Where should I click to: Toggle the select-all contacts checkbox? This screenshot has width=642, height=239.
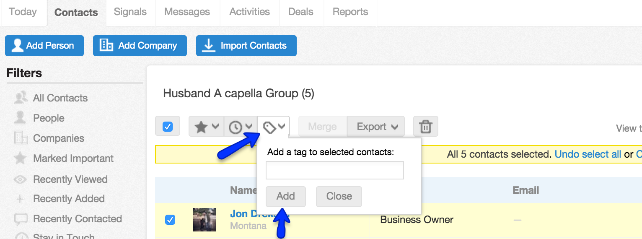(x=168, y=126)
